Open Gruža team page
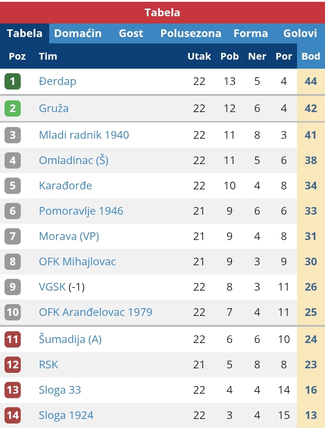The height and width of the screenshot is (428, 325). click(x=54, y=108)
